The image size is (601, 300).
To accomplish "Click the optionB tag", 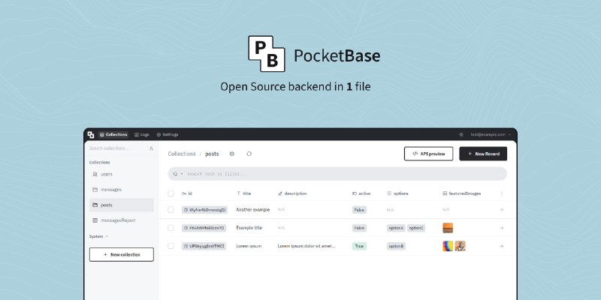I will coord(396,246).
